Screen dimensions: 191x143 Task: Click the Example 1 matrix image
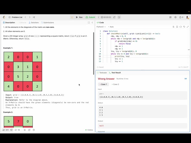[23, 71]
